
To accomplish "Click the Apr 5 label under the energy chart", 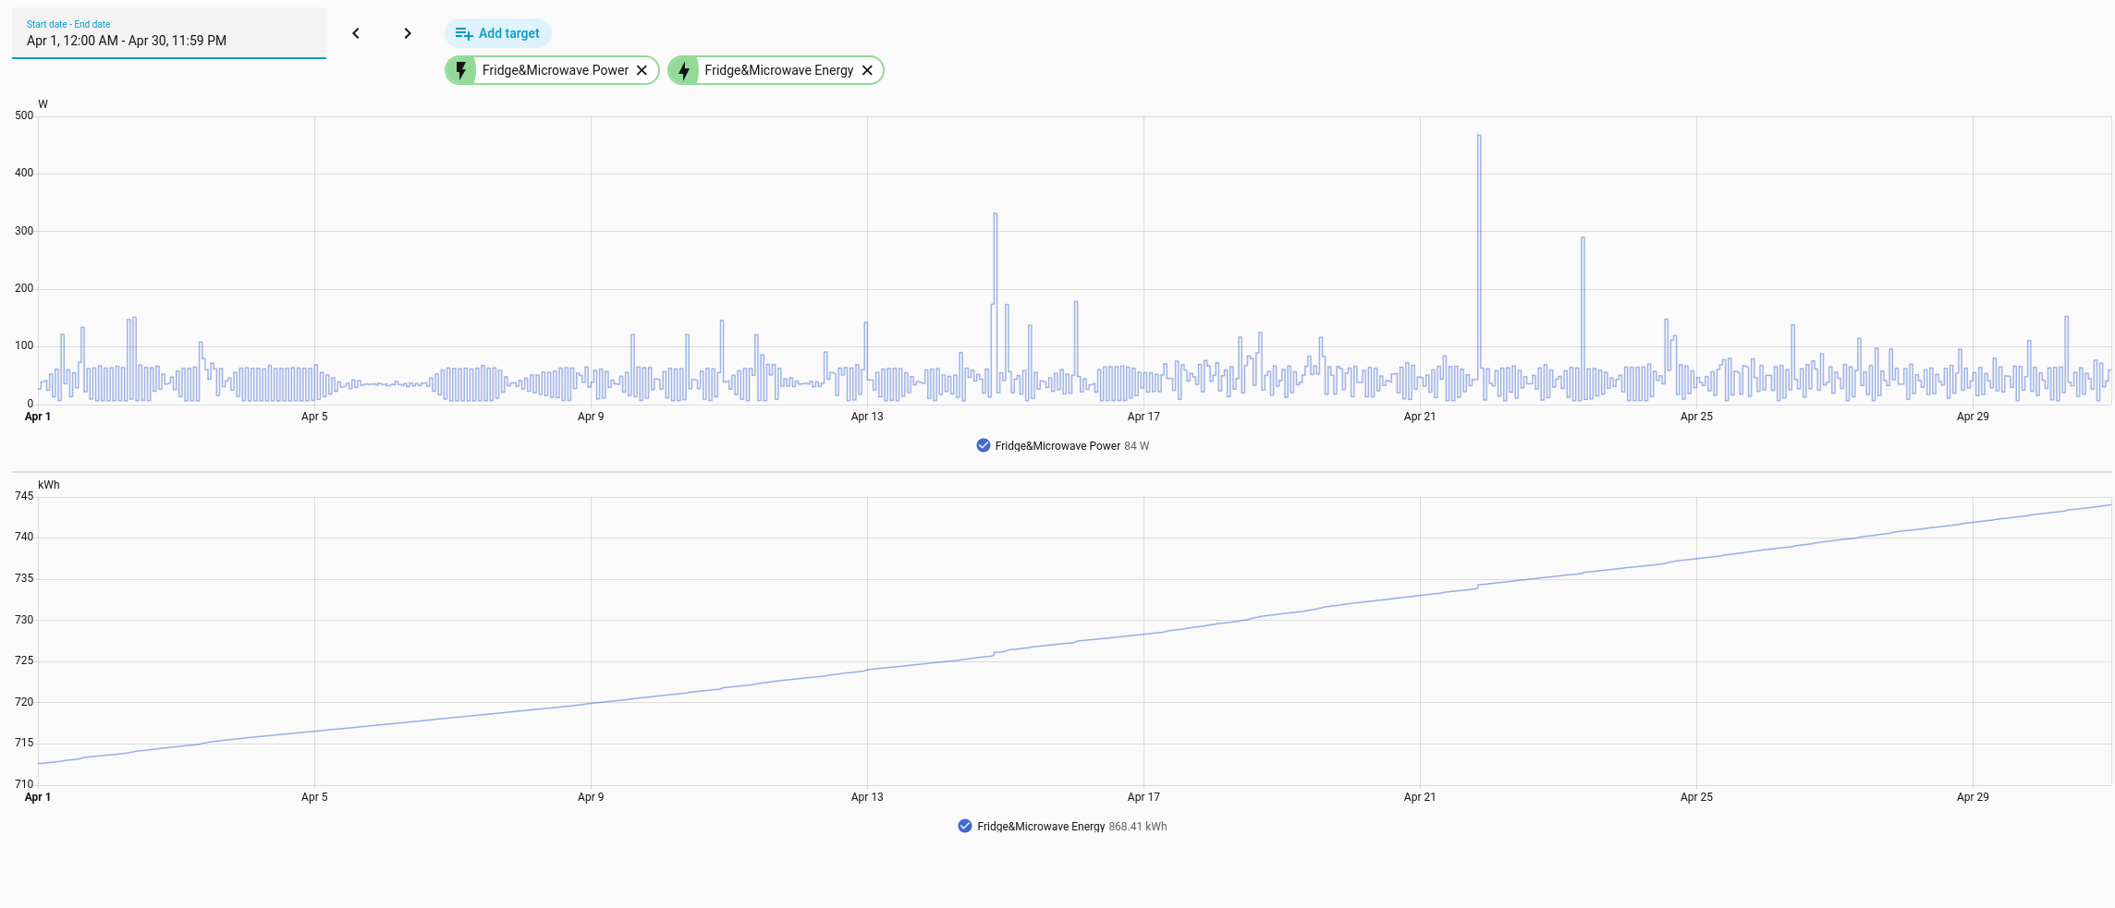I will (314, 797).
